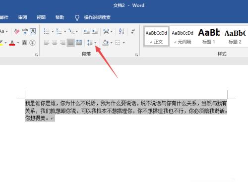The height and width of the screenshot is (182, 248).
Task: Click the sort A-Z icon
Action: [x=122, y=31]
